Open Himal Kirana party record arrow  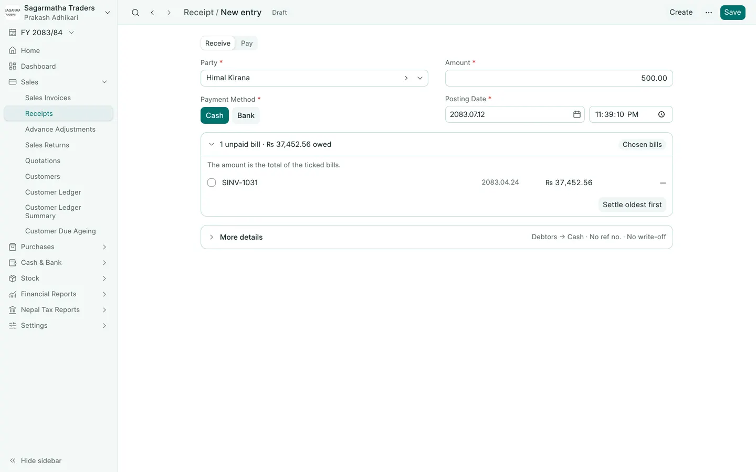[406, 78]
